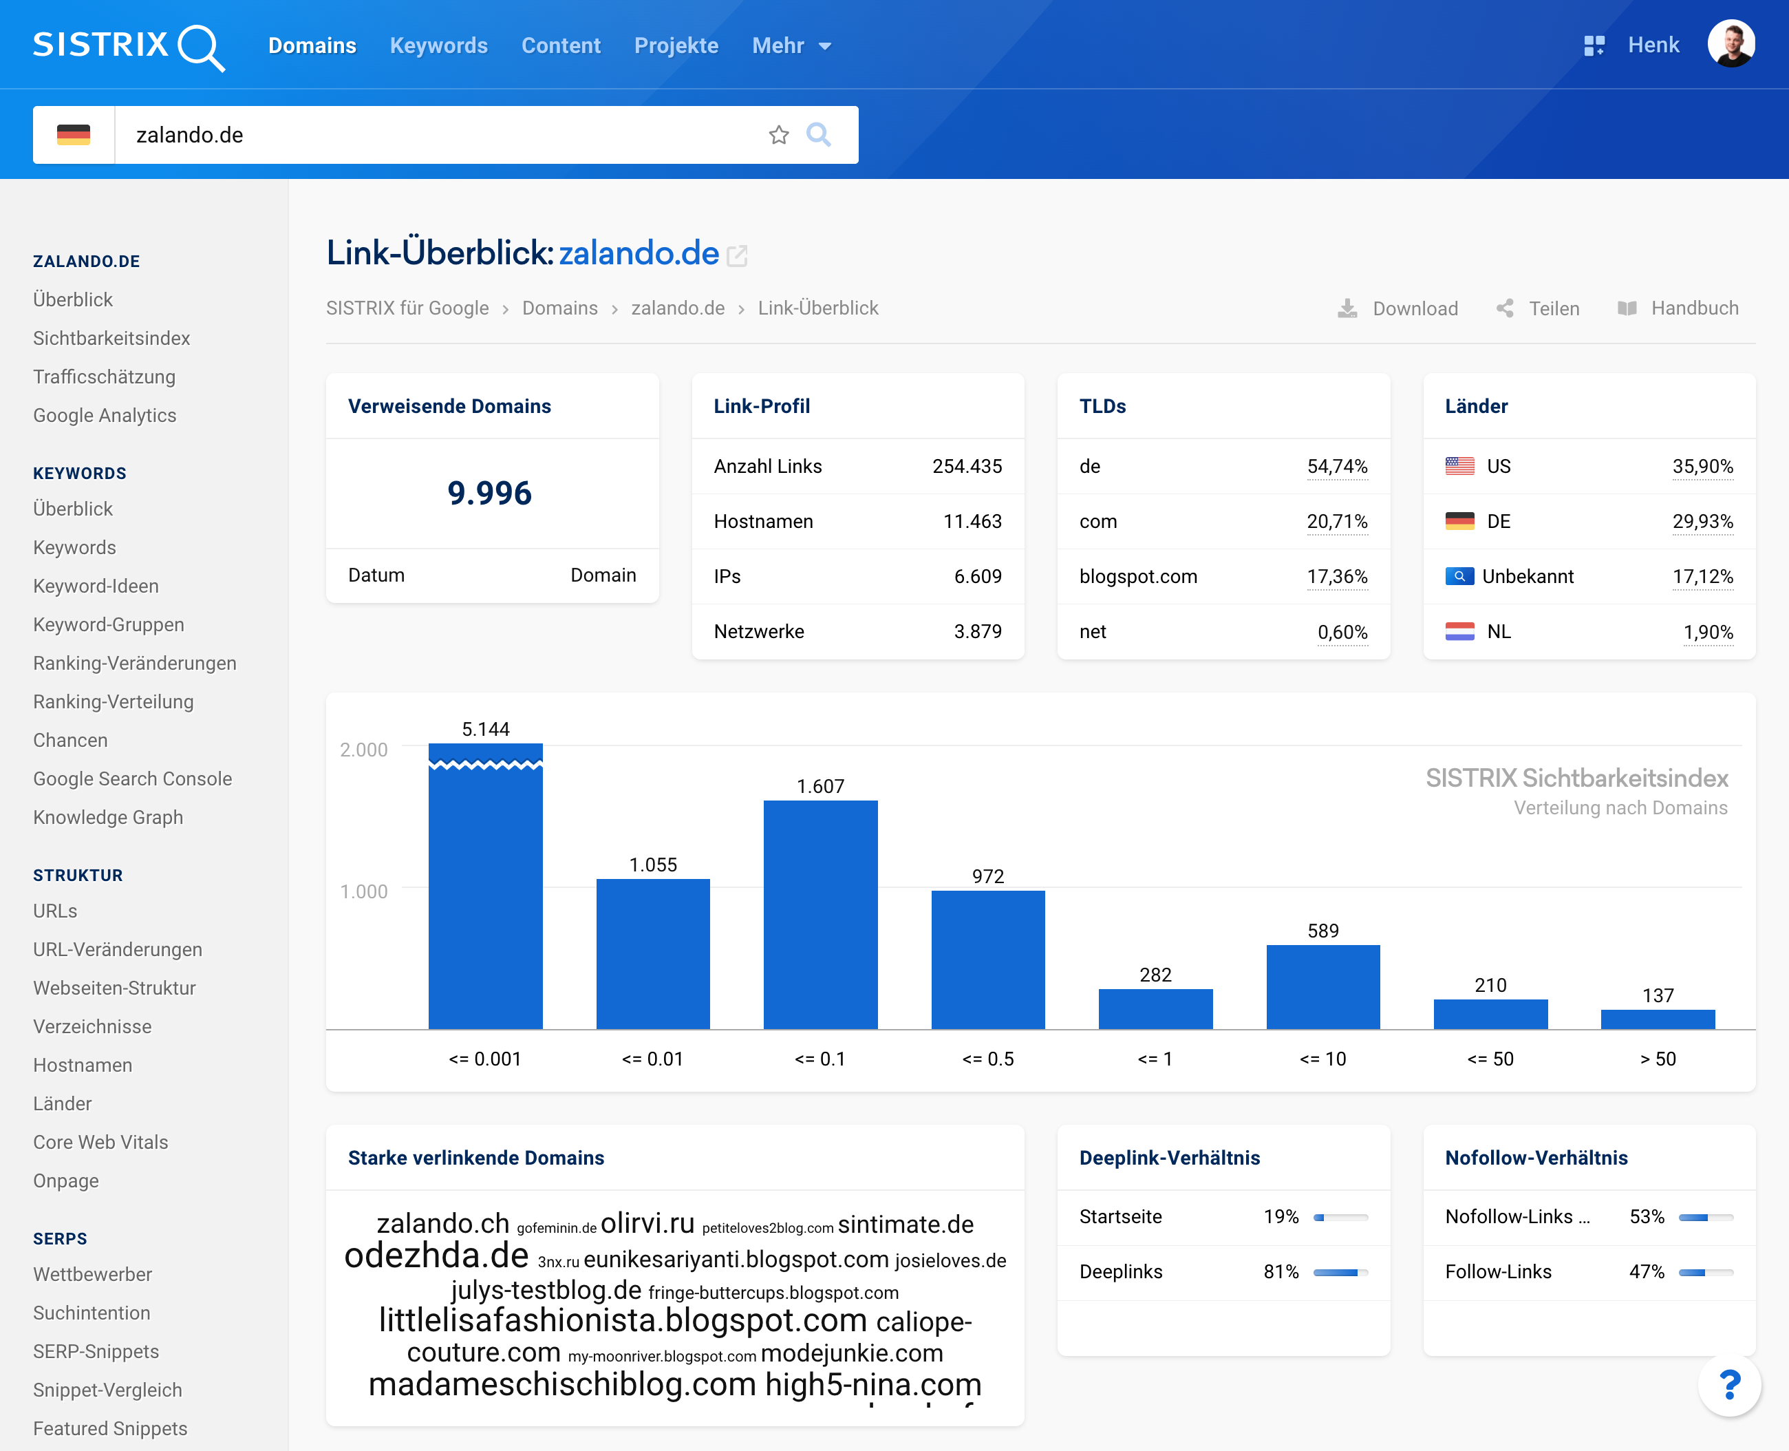The image size is (1789, 1451).
Task: Expand the Mehr dropdown menu
Action: 791,46
